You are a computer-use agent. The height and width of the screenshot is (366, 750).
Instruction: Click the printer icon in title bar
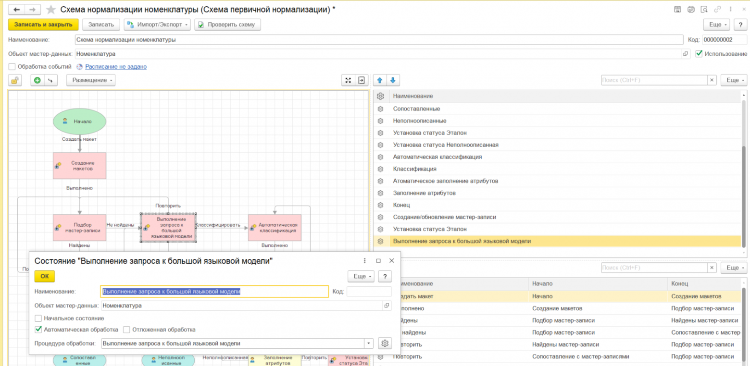691,10
